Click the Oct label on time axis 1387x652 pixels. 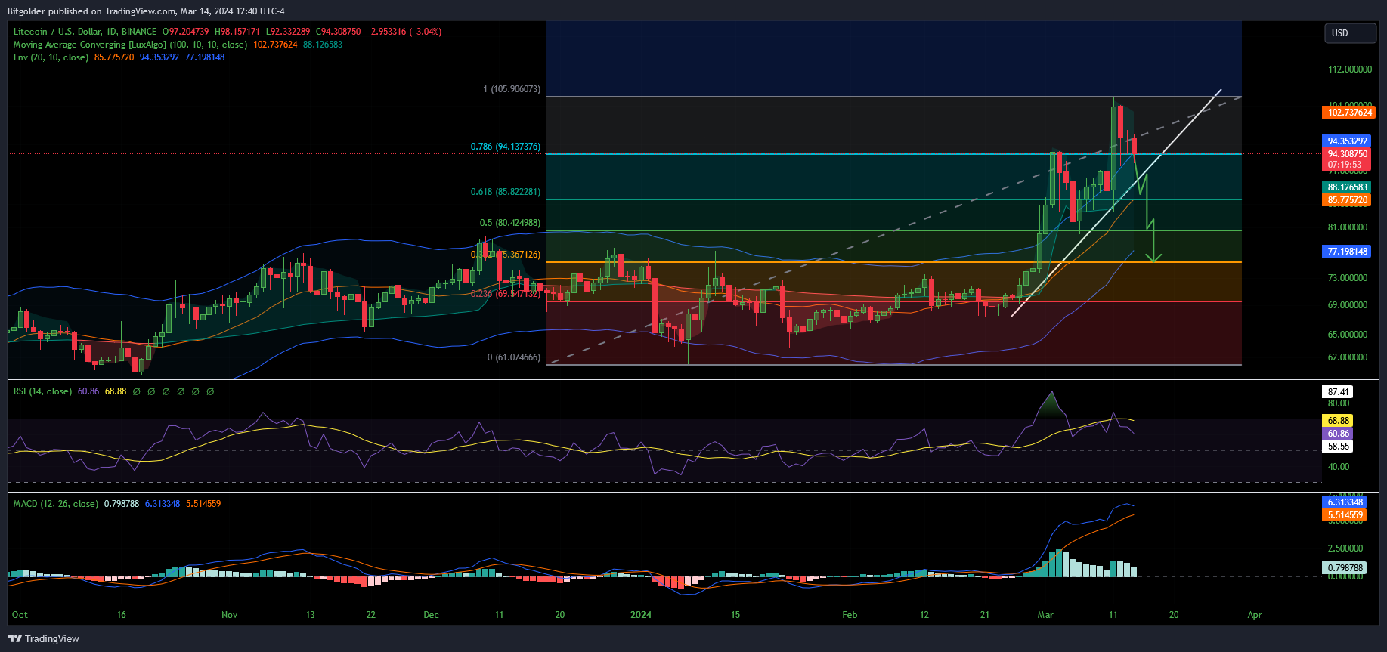click(x=20, y=615)
